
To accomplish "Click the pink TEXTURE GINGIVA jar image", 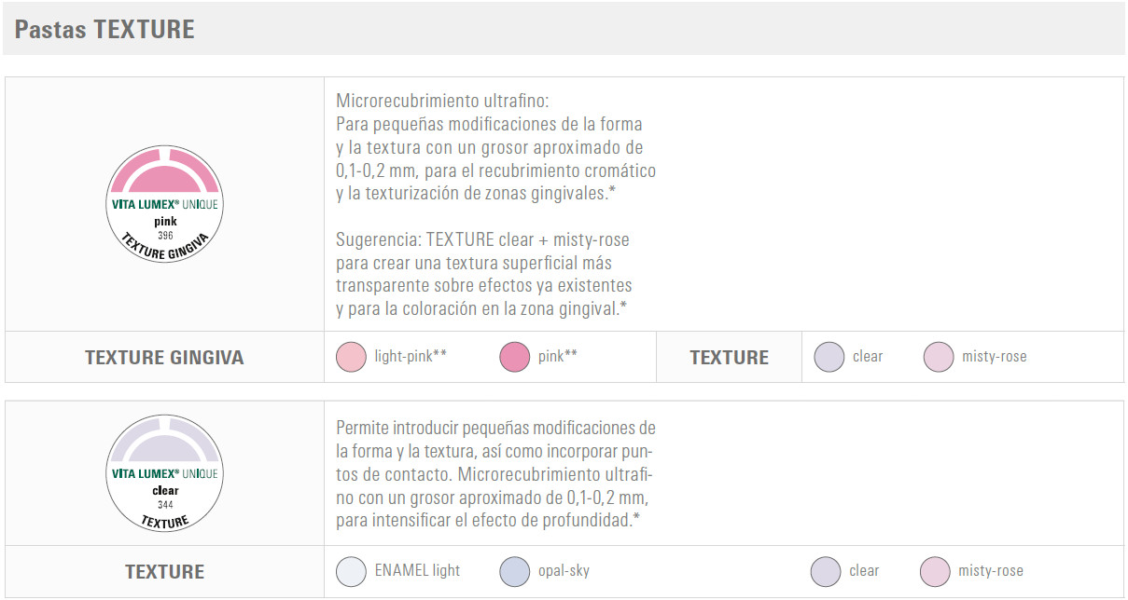I will pos(165,203).
